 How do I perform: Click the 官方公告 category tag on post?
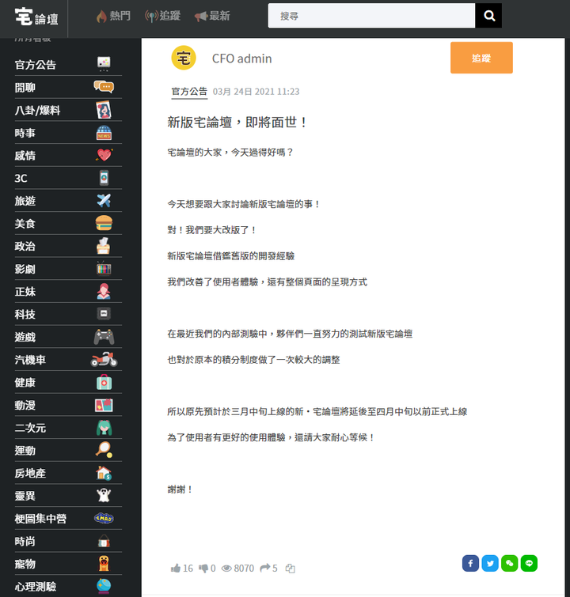(x=189, y=92)
